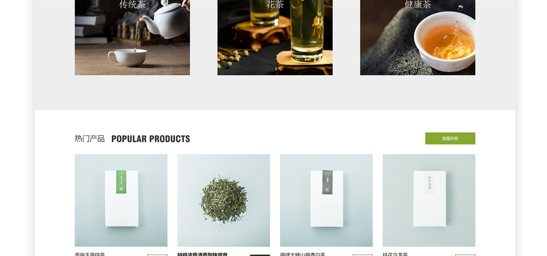Open the 福建太姥山福鼎白茶 product image
This screenshot has width=547, height=256.
click(326, 200)
